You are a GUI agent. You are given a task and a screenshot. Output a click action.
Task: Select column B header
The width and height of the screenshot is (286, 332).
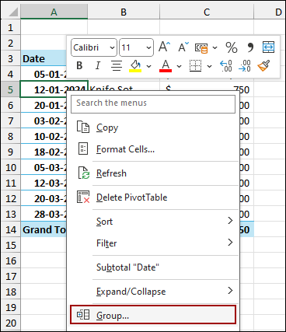(x=124, y=12)
